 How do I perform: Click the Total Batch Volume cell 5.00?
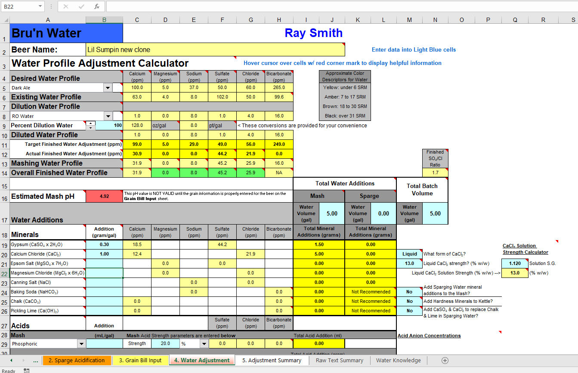tap(435, 213)
